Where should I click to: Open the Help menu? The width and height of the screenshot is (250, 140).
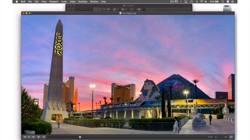click(x=103, y=2)
